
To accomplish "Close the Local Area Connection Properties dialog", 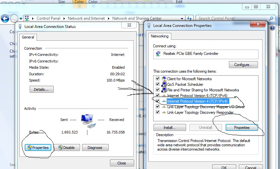I will (258, 24).
